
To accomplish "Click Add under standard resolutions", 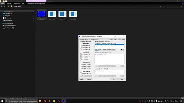I will point(96,66).
